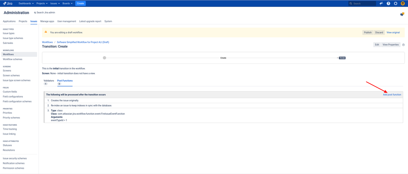Open the Latest upgrade report tab
Viewport: 408px width, 174px height.
90,21
